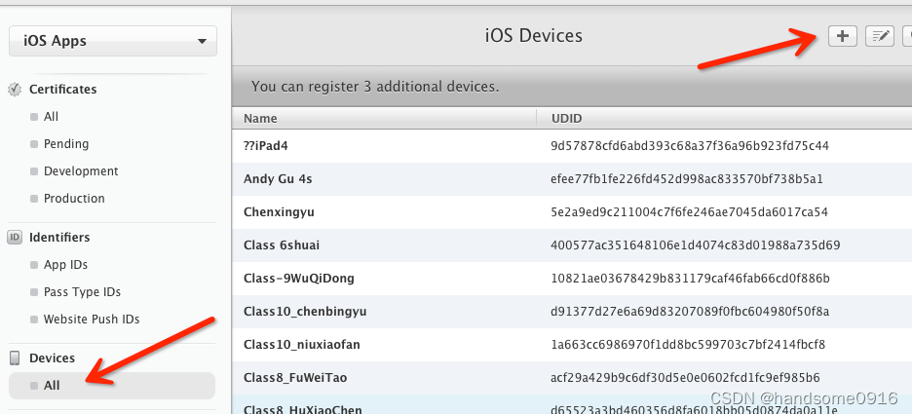This screenshot has height=414, width=912.
Task: Click the edit devices pencil icon
Action: click(880, 36)
